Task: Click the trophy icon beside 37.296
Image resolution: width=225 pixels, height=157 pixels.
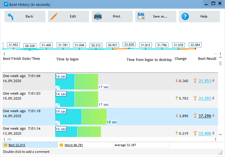Action: pyautogui.click(x=195, y=116)
